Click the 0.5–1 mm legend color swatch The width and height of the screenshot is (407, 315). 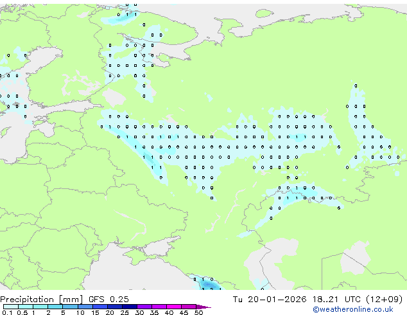pyautogui.click(x=26, y=307)
